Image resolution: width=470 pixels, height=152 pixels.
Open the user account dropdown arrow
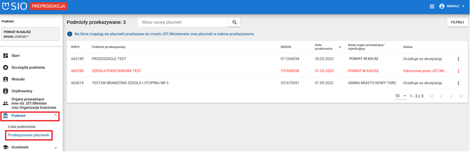tap(463, 7)
